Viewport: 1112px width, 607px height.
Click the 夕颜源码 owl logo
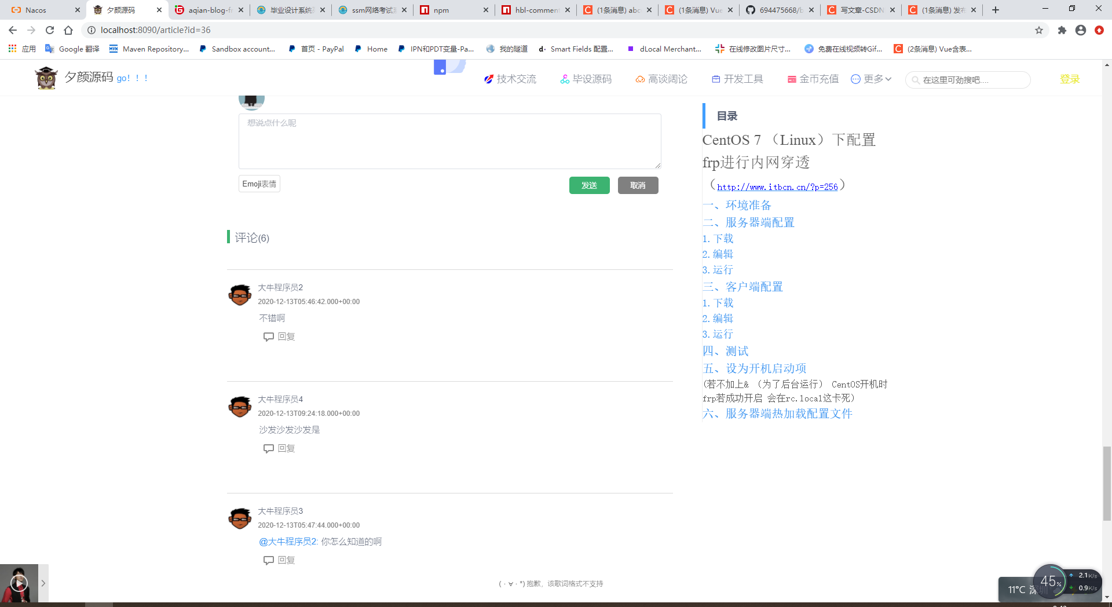pyautogui.click(x=46, y=78)
